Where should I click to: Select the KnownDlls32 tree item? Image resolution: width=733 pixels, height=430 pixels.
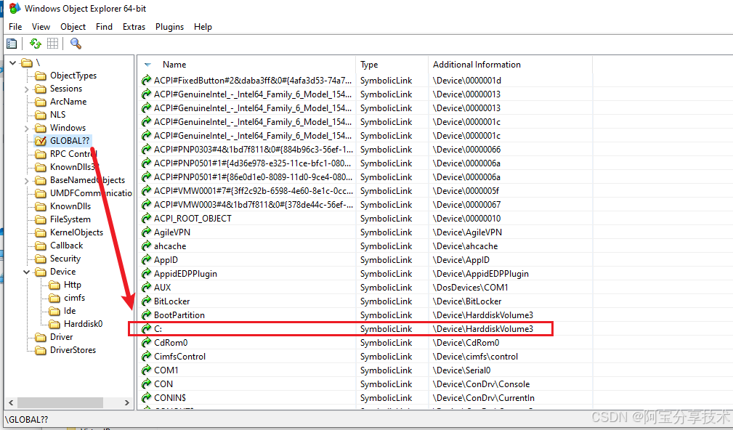[x=73, y=167]
